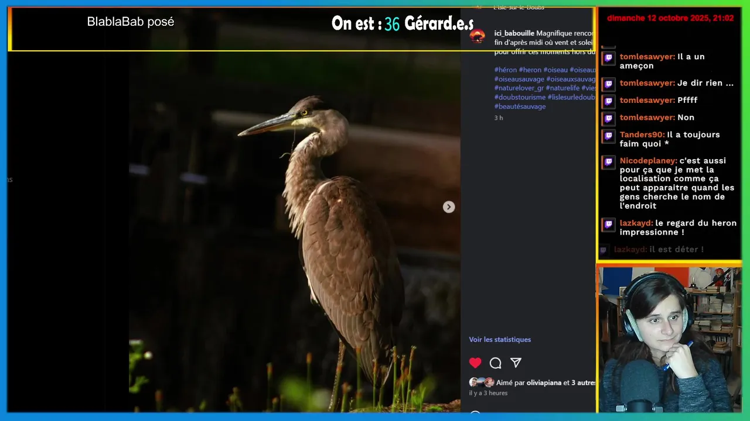750x421 pixels.
Task: Share the post with the paper plane icon
Action: pos(516,363)
